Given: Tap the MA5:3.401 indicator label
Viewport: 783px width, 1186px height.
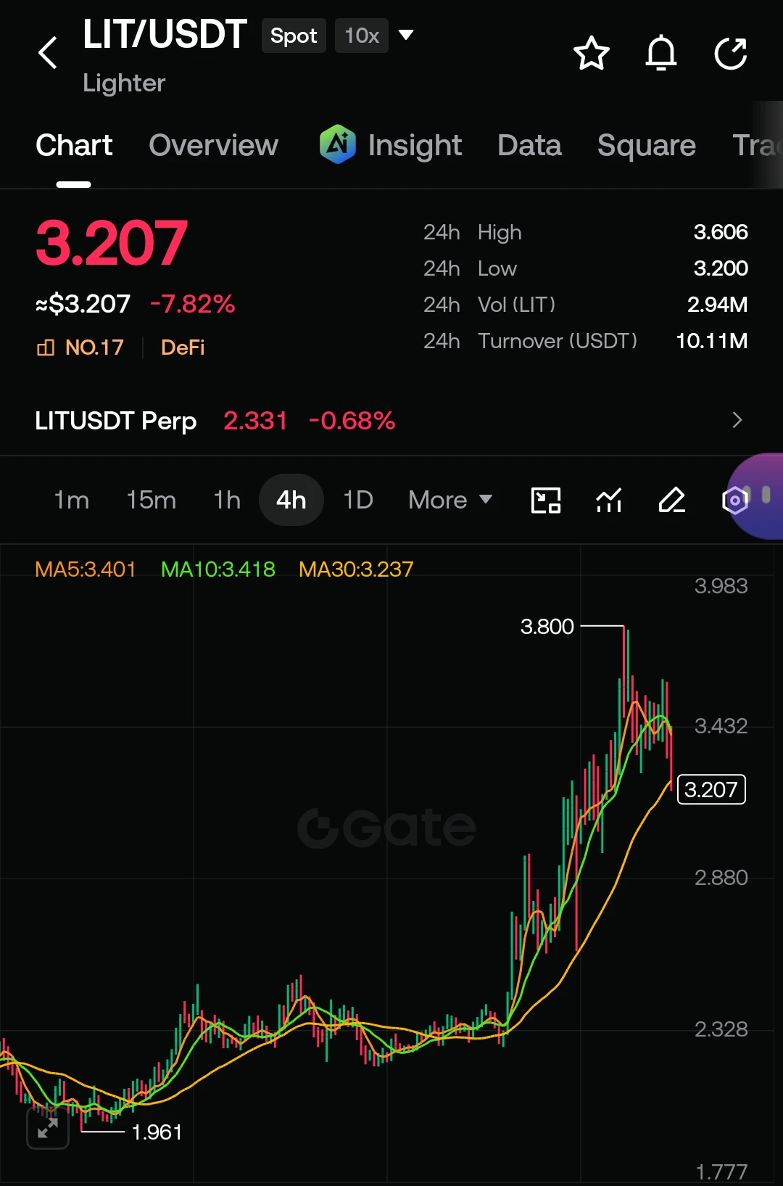Looking at the screenshot, I should click(x=86, y=569).
